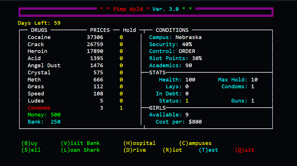The height and width of the screenshot is (166, 297).
Task: Click the PRICES column header
Action: pyautogui.click(x=100, y=30)
